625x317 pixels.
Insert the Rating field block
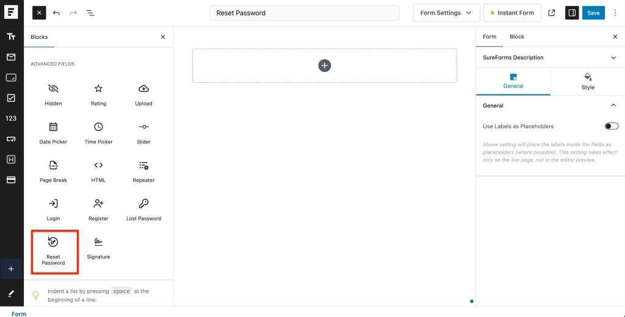click(98, 94)
